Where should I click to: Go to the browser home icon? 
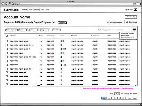click(x=13, y=3)
